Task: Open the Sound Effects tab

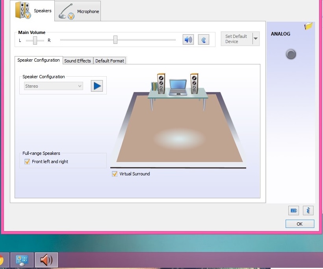Action: point(78,61)
